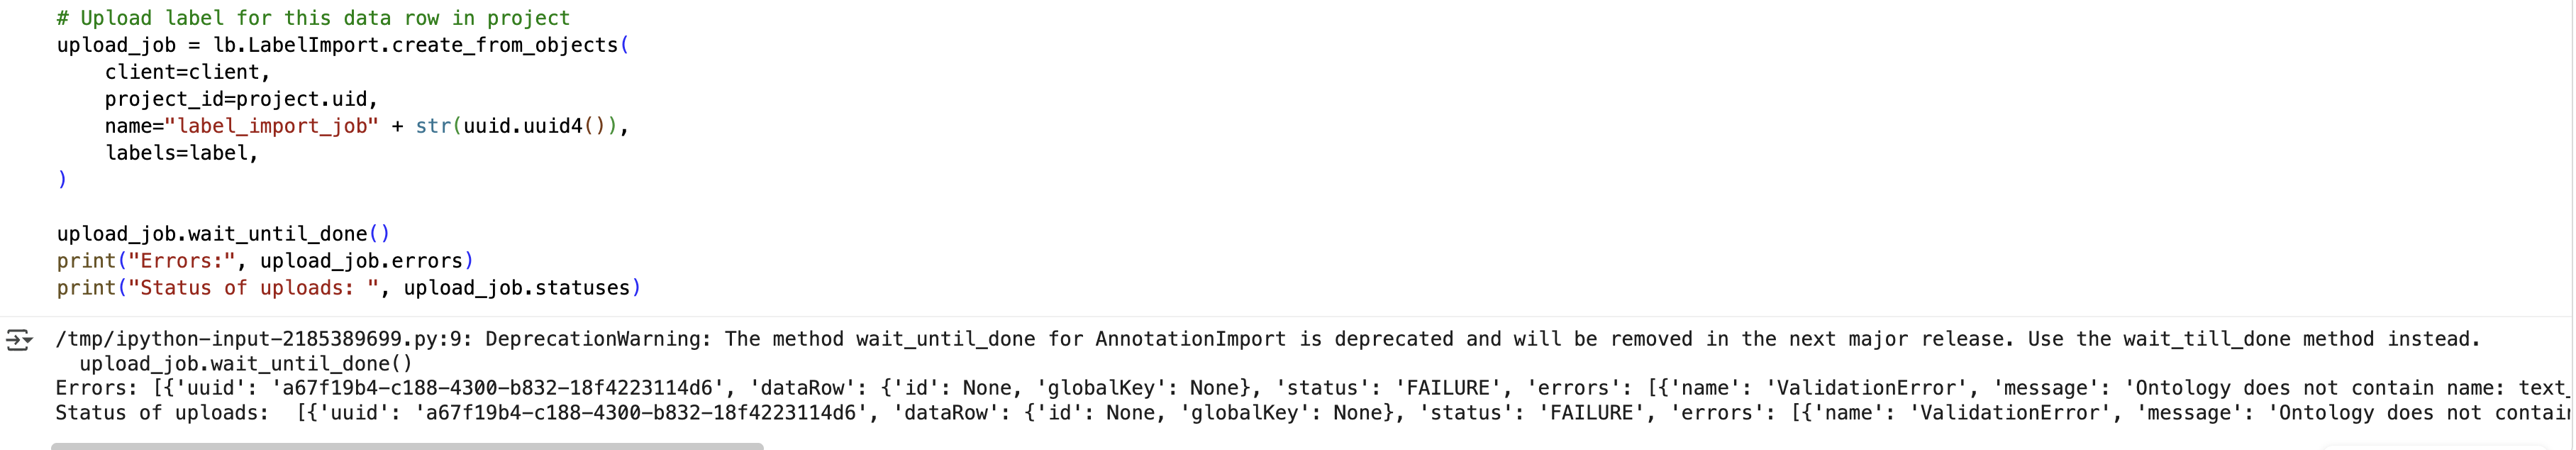Click the labels=label argument line
2576x450 pixels.
[x=181, y=153]
